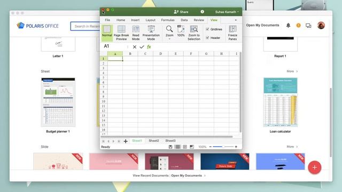Click the A1 name box
The width and height of the screenshot is (342, 192).
[x=113, y=46]
